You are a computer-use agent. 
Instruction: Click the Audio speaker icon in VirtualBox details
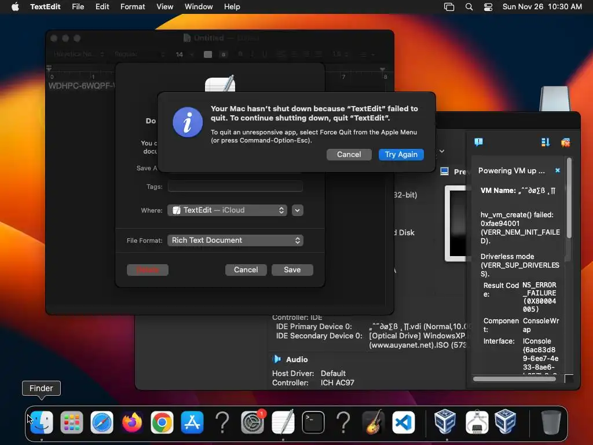(x=277, y=359)
